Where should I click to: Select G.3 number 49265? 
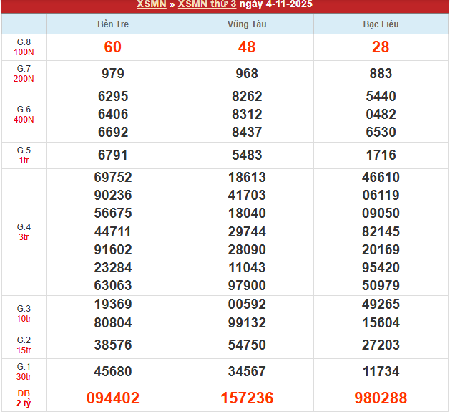coord(381,305)
